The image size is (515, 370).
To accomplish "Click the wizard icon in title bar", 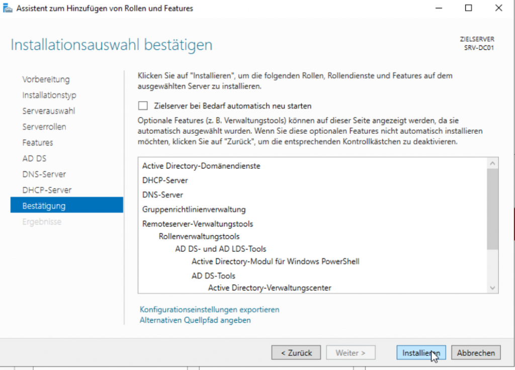I will coord(8,8).
